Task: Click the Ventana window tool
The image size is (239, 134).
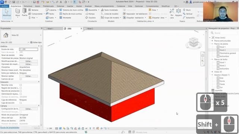Action: 33,10
